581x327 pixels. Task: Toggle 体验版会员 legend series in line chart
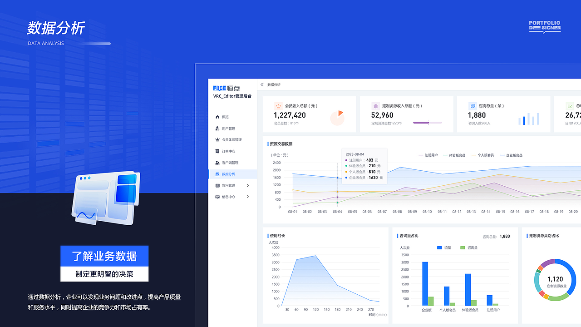click(x=454, y=155)
